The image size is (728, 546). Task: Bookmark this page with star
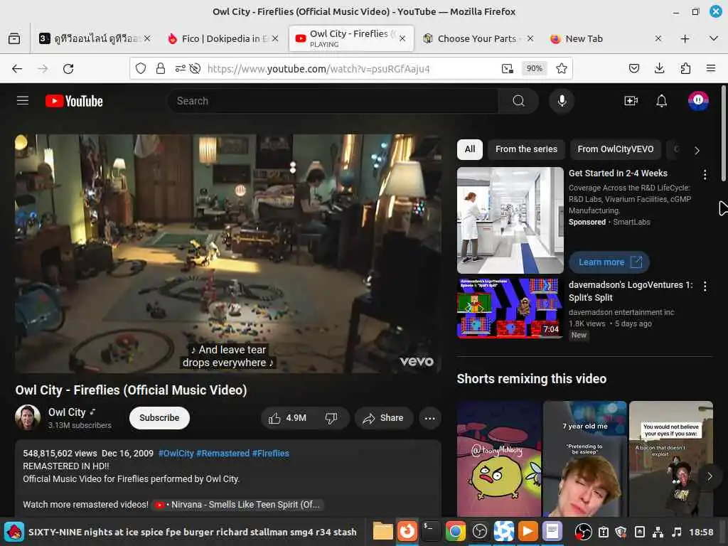pos(562,69)
